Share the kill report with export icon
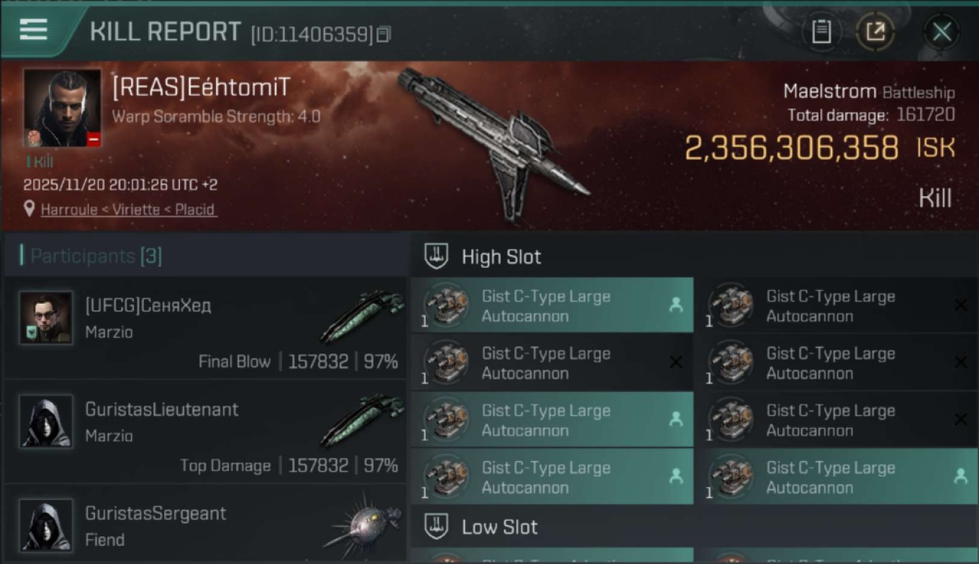This screenshot has height=564, width=979. [875, 32]
